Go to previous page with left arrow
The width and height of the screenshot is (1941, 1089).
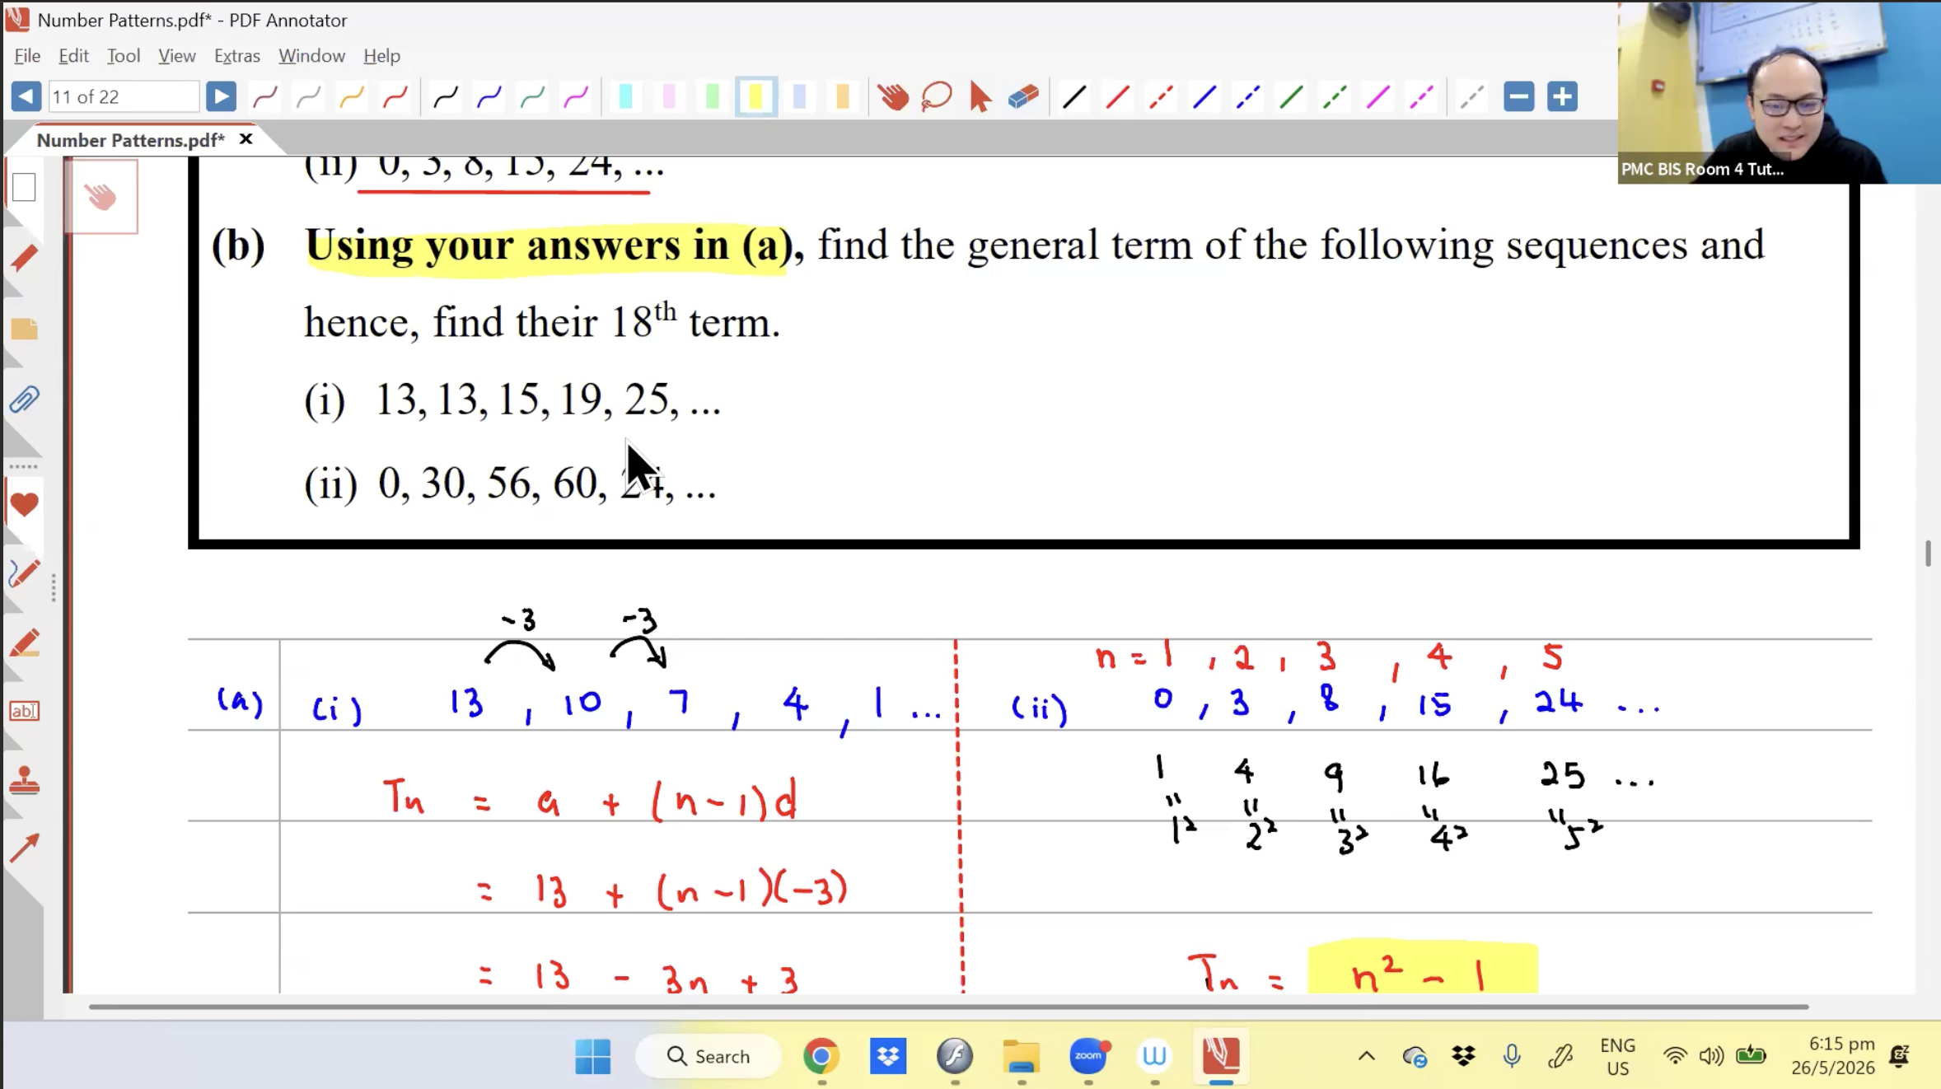point(26,96)
